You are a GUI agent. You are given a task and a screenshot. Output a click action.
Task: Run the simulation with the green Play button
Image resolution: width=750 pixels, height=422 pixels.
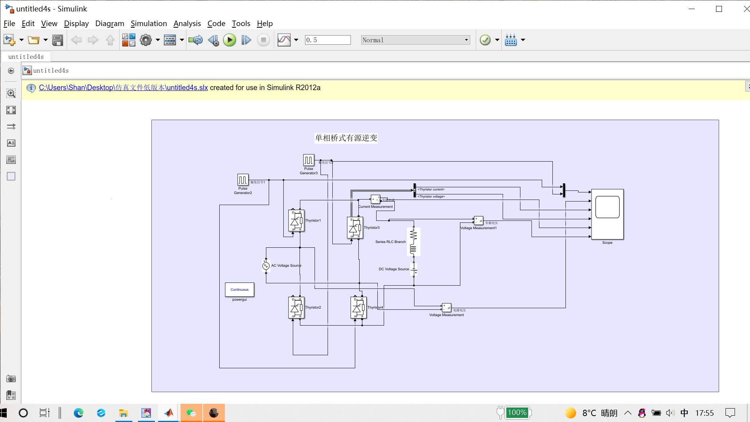tap(229, 40)
